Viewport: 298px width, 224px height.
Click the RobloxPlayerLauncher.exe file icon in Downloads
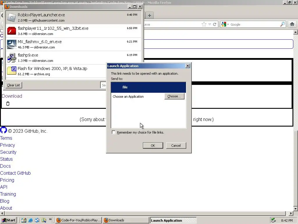(x=12, y=17)
